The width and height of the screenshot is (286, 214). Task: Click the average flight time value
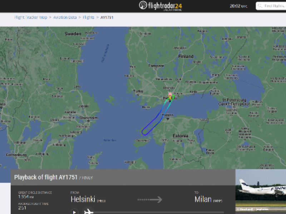point(22,208)
